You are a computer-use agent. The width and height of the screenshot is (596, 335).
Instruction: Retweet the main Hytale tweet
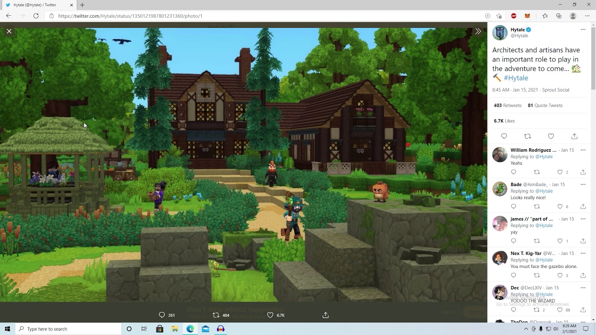click(x=527, y=136)
